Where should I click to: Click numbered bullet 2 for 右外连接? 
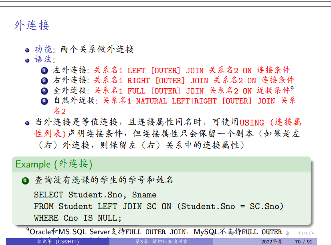coord(44,81)
